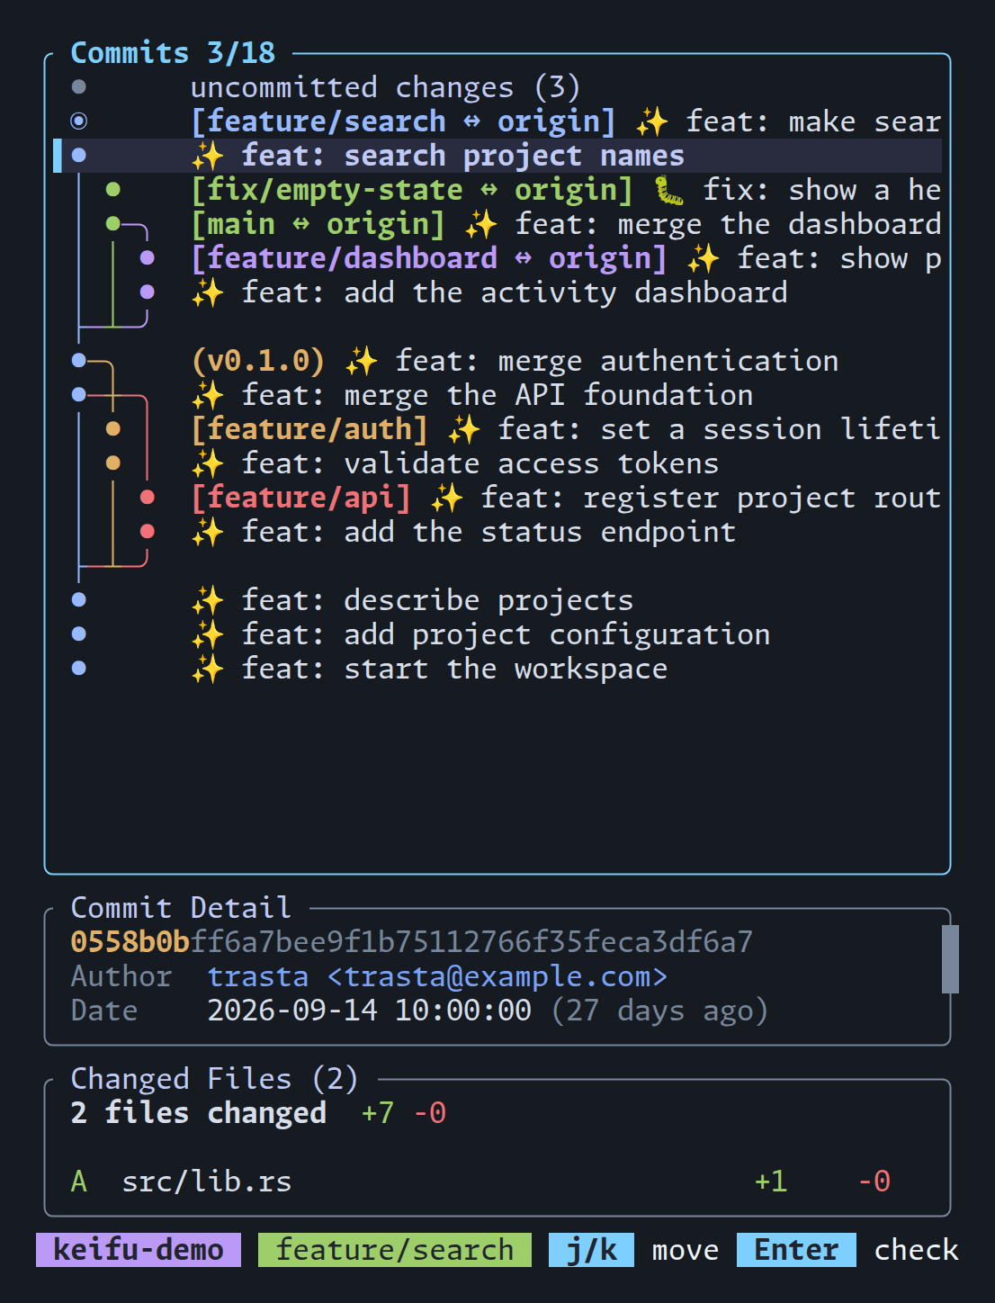
Task: Click the red node of status endpoint commit
Action: tap(148, 531)
